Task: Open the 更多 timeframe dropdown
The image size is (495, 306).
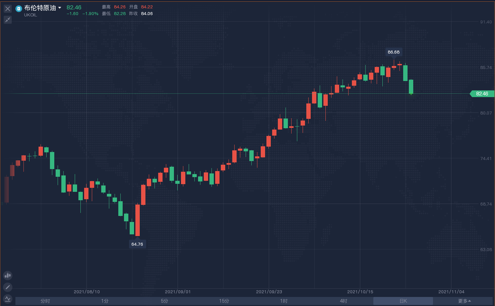Action: [x=464, y=301]
